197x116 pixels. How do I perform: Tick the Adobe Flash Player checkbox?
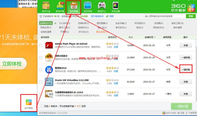coord(41,45)
